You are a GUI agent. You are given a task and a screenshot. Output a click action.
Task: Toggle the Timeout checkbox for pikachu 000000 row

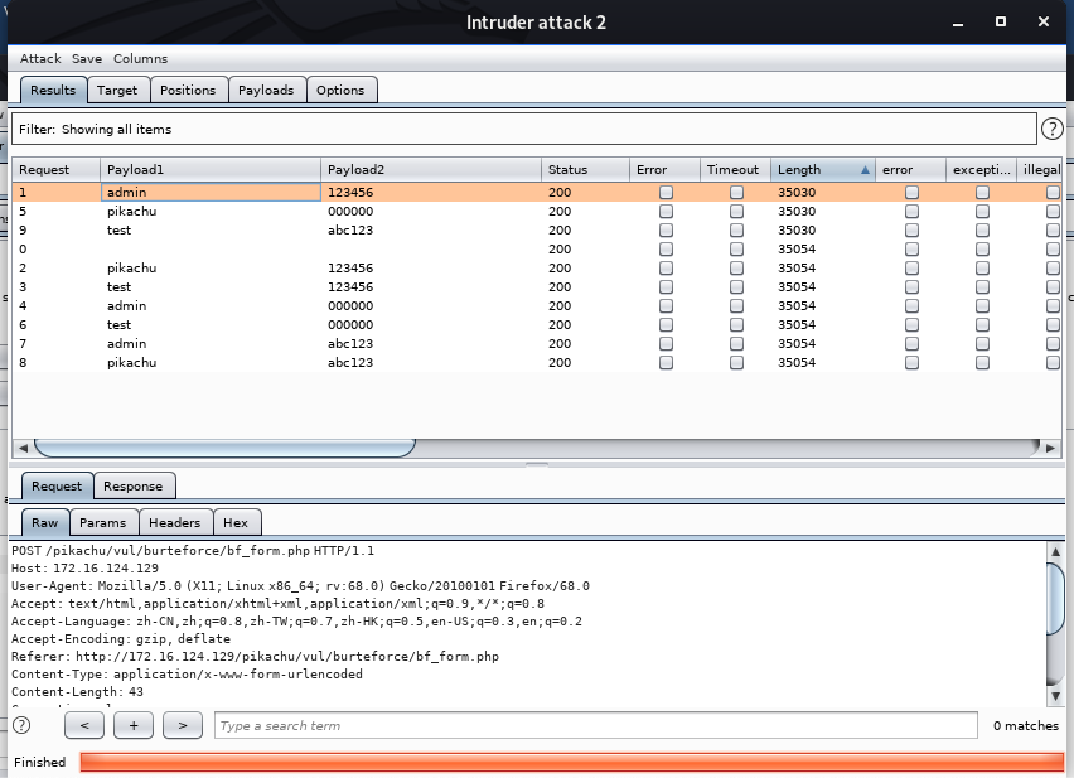pos(736,211)
